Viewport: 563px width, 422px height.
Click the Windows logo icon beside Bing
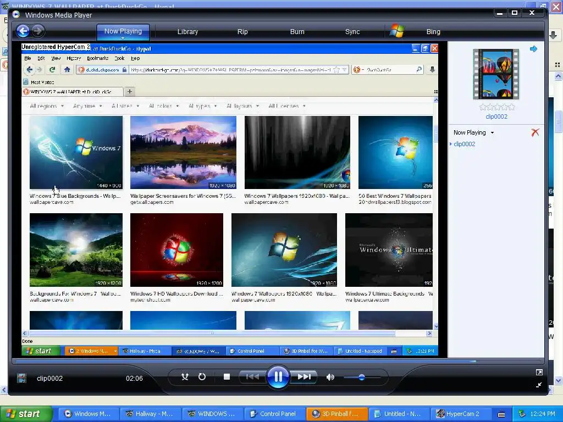point(398,31)
